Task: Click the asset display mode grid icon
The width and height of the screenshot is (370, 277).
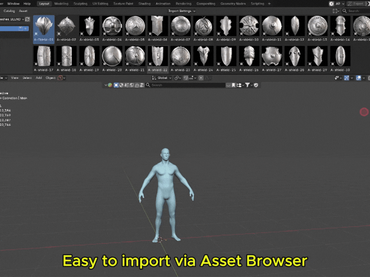Action: (x=334, y=11)
